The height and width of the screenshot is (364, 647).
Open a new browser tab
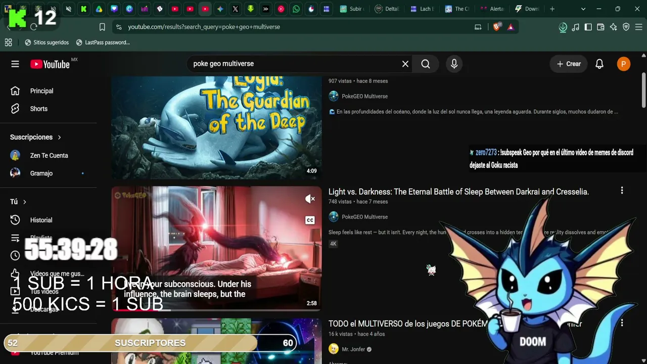click(x=552, y=9)
